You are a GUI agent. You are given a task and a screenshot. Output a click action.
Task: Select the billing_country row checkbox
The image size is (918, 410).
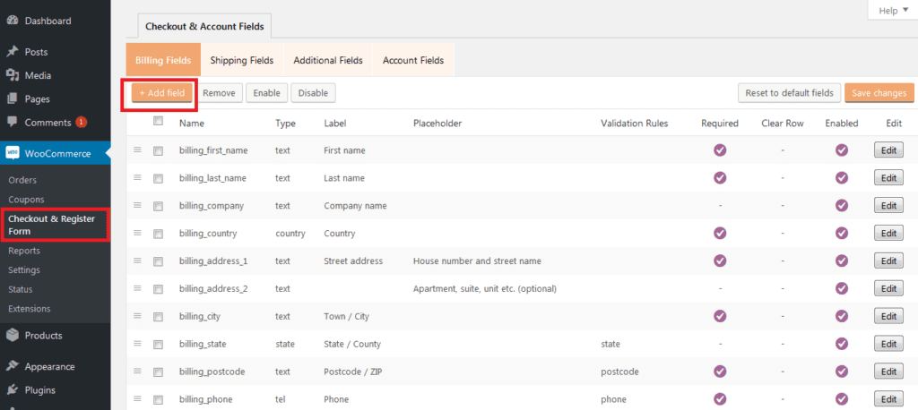(x=158, y=234)
